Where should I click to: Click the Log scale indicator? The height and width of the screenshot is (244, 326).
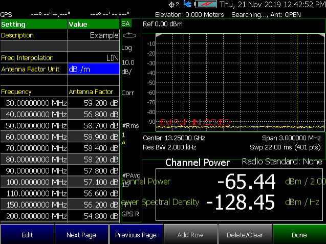click(126, 48)
